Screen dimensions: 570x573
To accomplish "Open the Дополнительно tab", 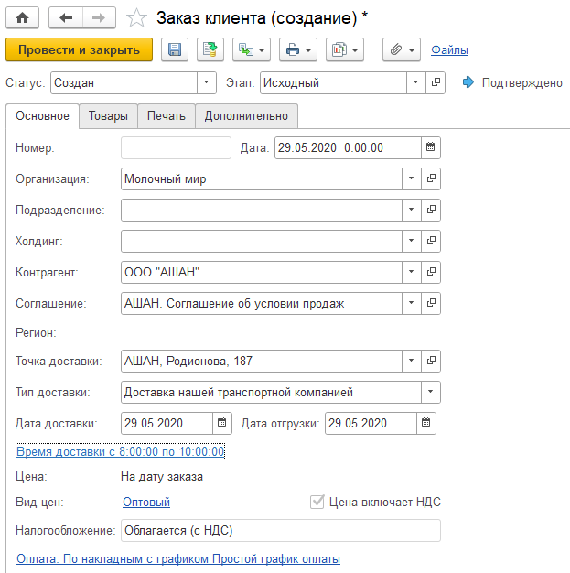I will [246, 116].
